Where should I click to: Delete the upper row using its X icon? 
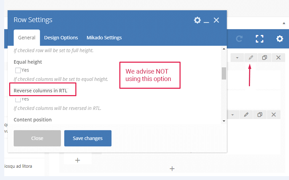point(278,57)
